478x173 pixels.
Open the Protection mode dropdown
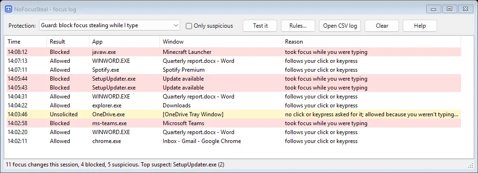click(x=110, y=25)
